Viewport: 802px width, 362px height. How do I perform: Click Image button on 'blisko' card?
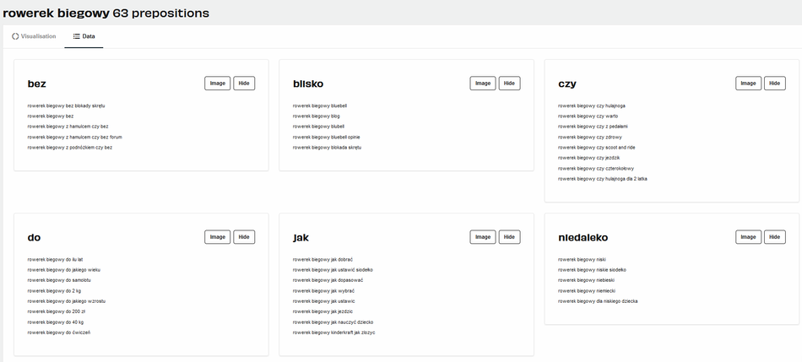point(483,84)
